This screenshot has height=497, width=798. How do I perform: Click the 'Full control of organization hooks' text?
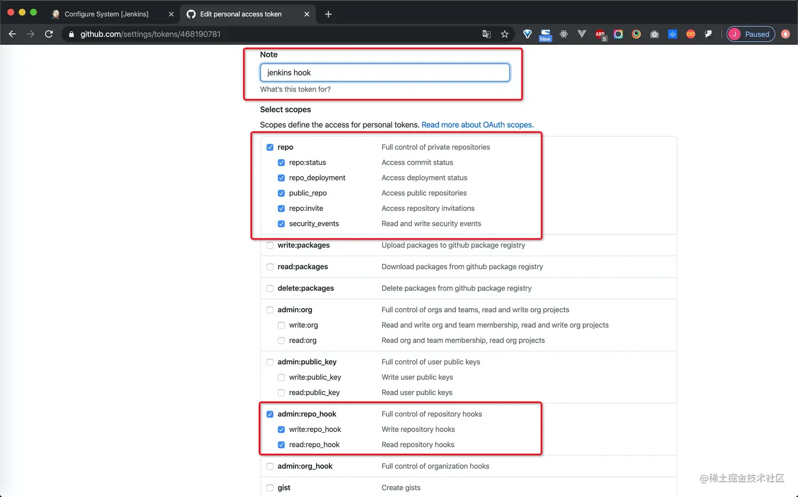(x=435, y=466)
